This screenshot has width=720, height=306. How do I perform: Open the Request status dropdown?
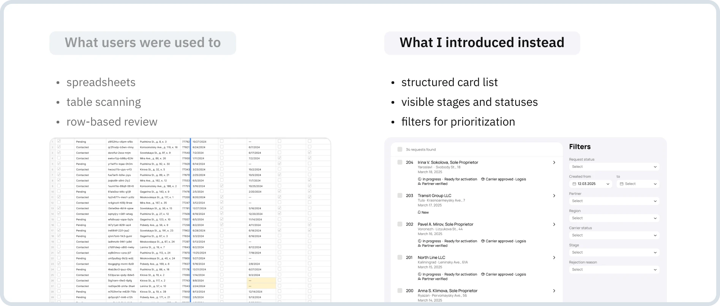614,167
